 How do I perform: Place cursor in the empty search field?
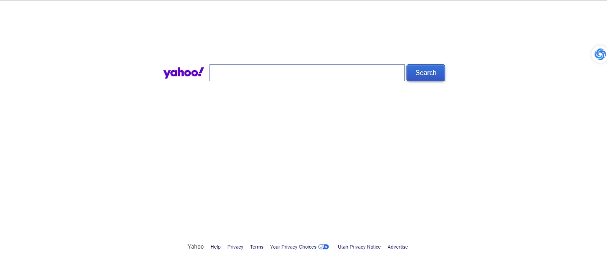coord(307,73)
